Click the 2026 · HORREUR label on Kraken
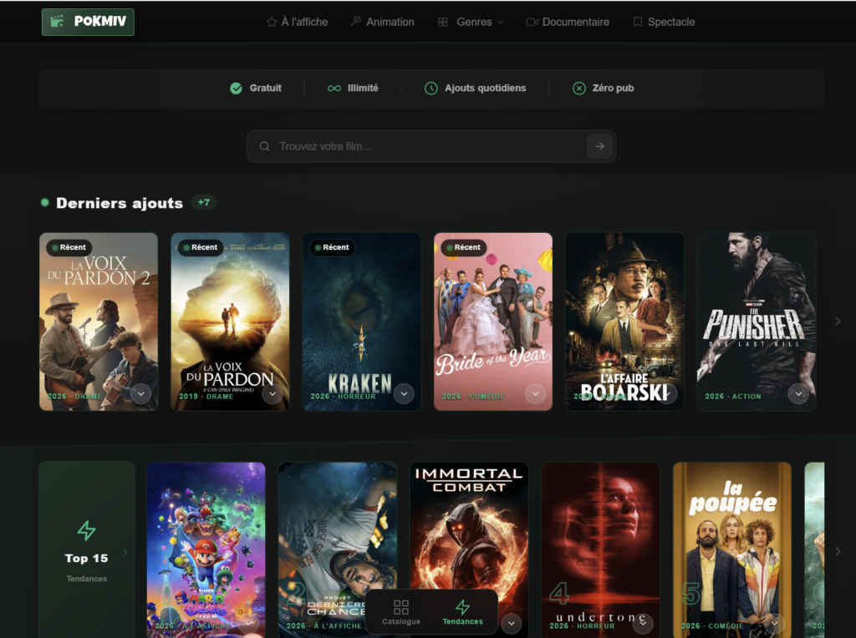 (x=343, y=397)
